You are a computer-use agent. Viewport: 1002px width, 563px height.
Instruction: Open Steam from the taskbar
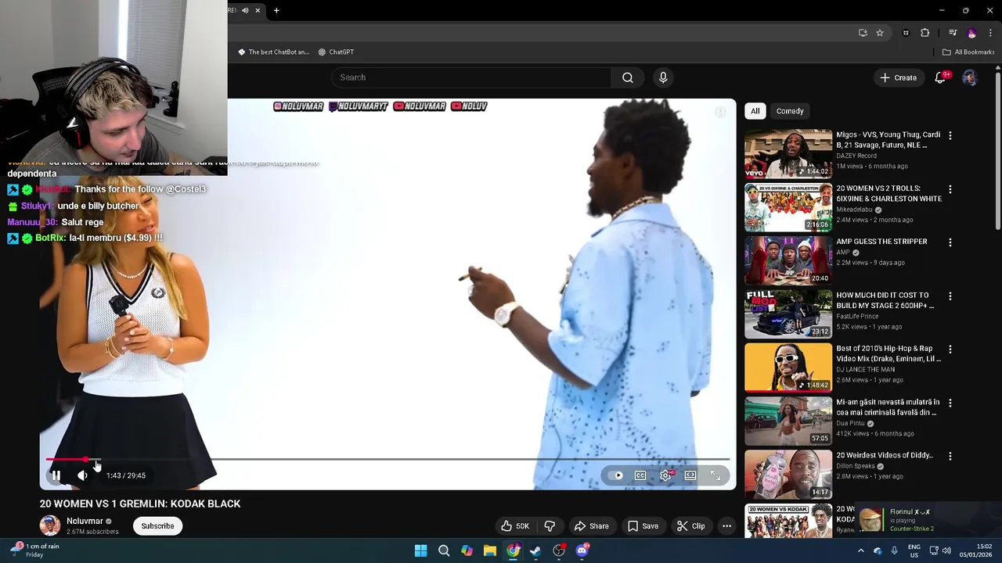click(x=535, y=550)
